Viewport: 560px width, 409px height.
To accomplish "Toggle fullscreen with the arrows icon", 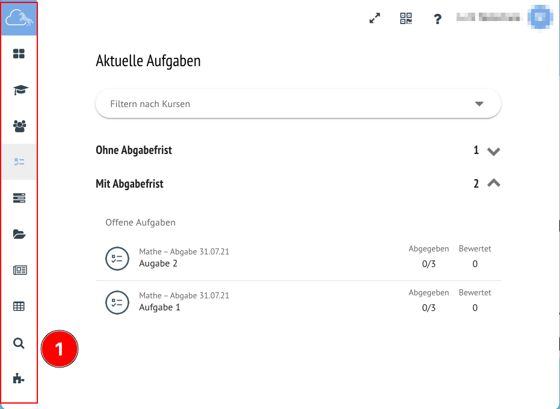I will 375,19.
